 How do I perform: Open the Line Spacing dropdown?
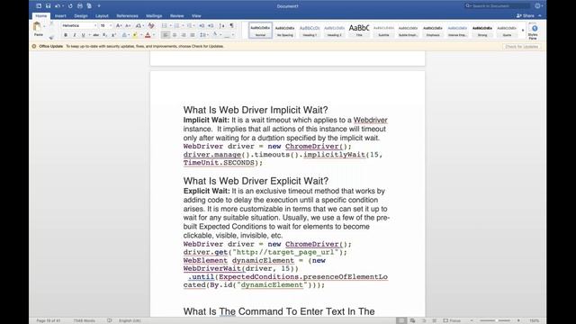point(203,35)
